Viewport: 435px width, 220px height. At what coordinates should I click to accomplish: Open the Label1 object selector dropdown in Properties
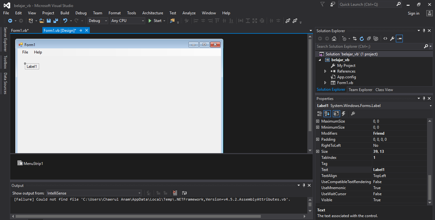[431, 106]
